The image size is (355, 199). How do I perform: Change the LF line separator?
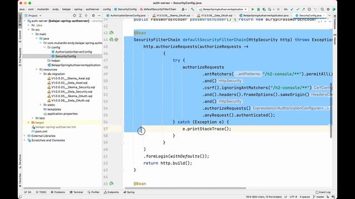pyautogui.click(x=286, y=197)
